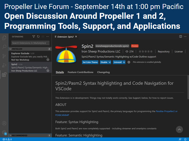The height and width of the screenshot is (141, 189).
Task: Click the filter extensions funnel icon
Action: [x=34, y=37]
